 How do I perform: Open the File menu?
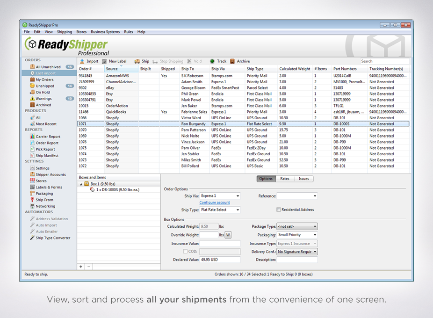point(27,32)
